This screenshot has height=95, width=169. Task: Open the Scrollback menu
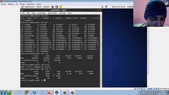pyautogui.click(x=42, y=13)
